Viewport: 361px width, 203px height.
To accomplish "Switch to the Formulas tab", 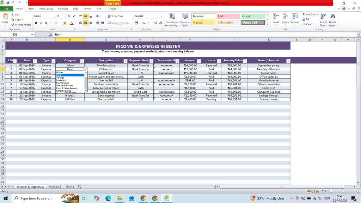I will tap(63, 9).
